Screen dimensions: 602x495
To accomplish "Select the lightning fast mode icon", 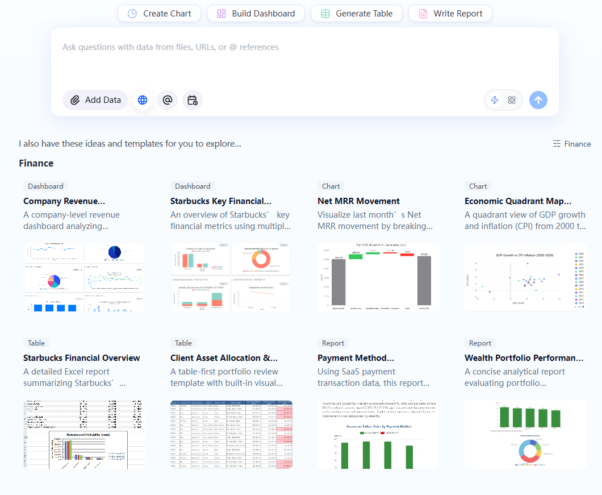I will (495, 100).
